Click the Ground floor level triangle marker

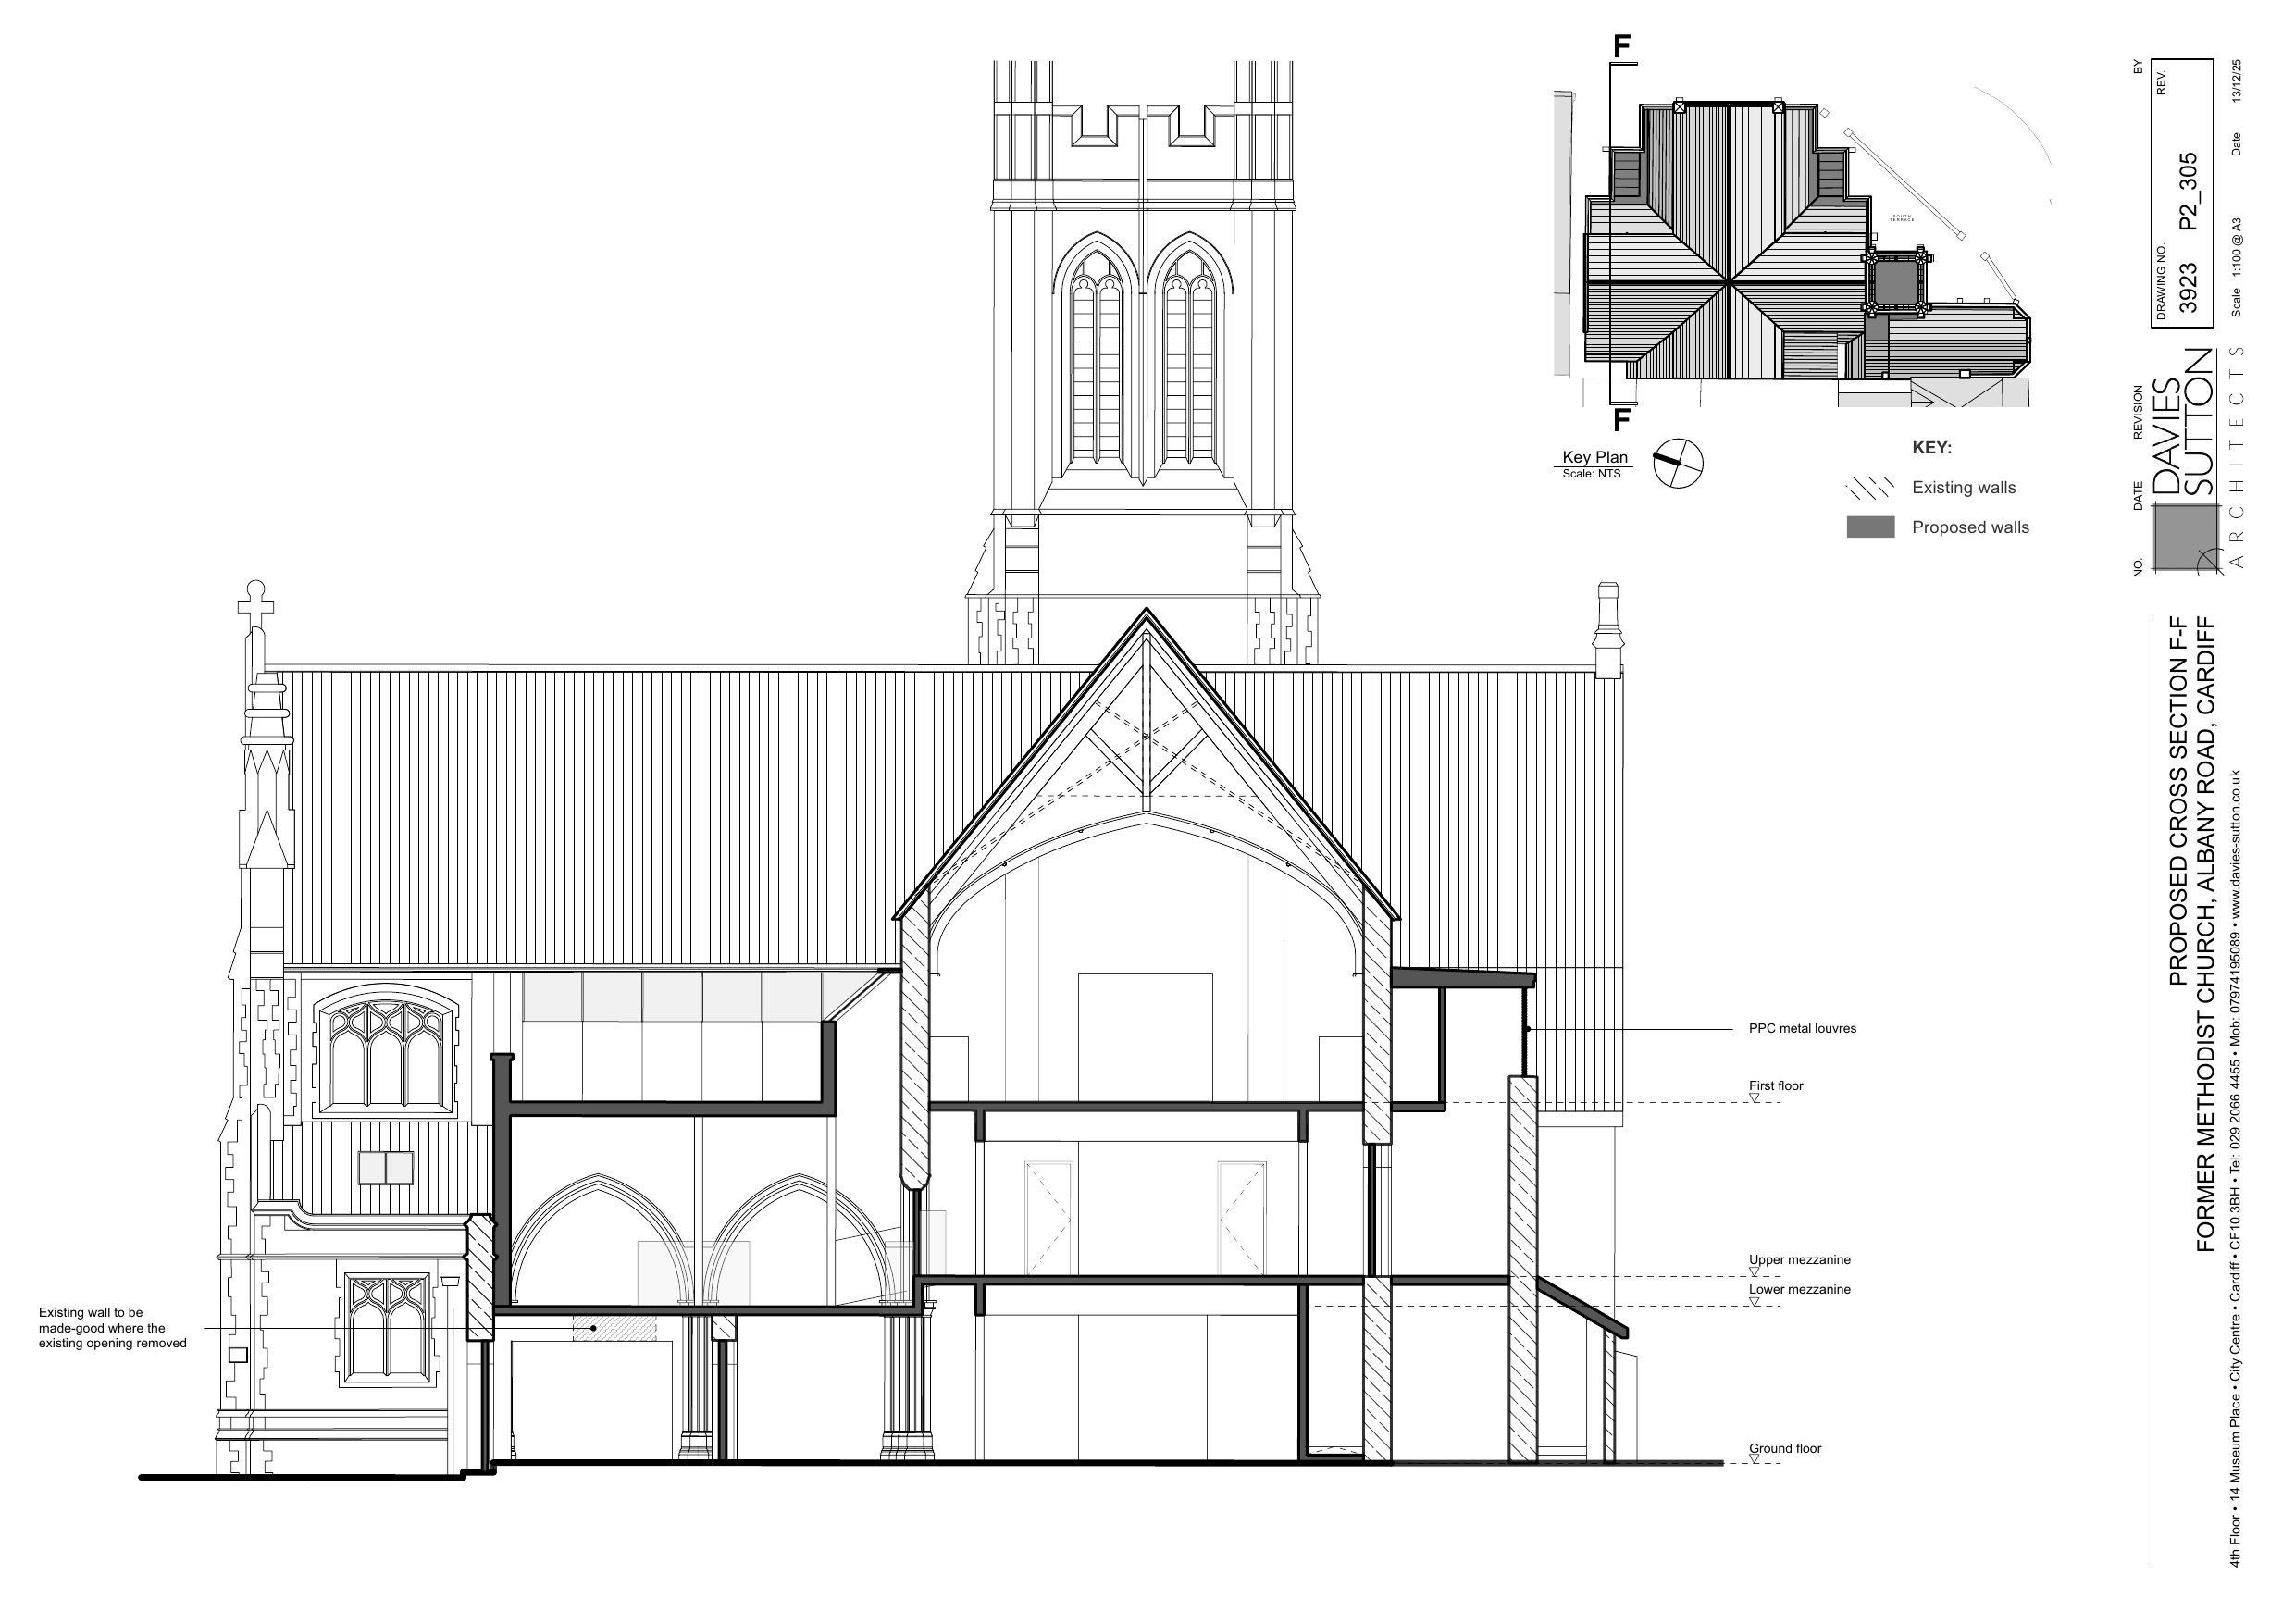(1755, 1460)
